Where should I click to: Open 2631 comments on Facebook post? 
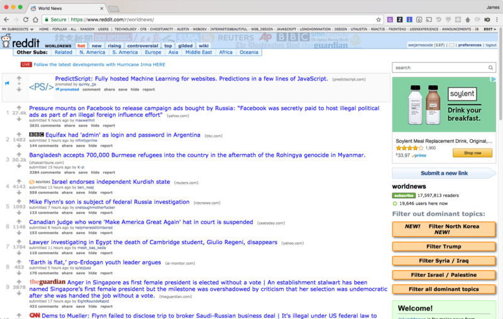click(x=45, y=125)
